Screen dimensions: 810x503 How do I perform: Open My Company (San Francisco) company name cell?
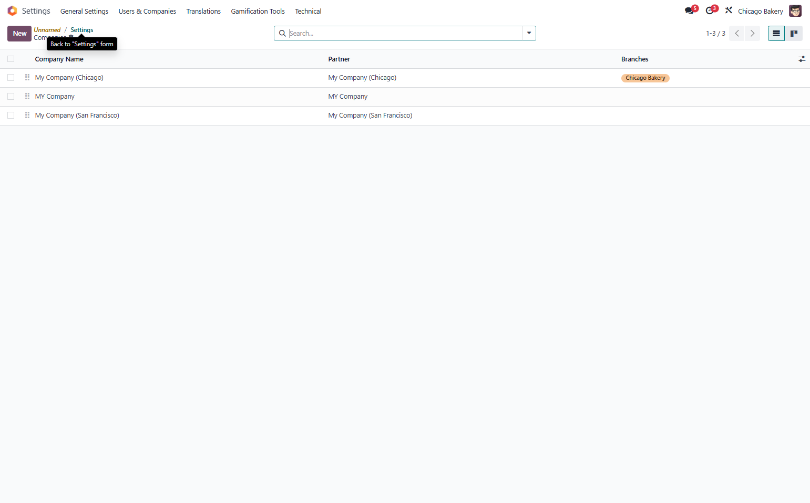coord(77,116)
